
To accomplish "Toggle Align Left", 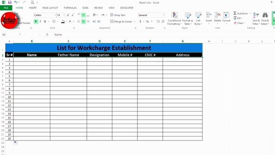I will tap(79, 22).
